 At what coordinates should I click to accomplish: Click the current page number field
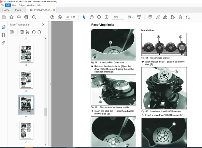point(68,17)
